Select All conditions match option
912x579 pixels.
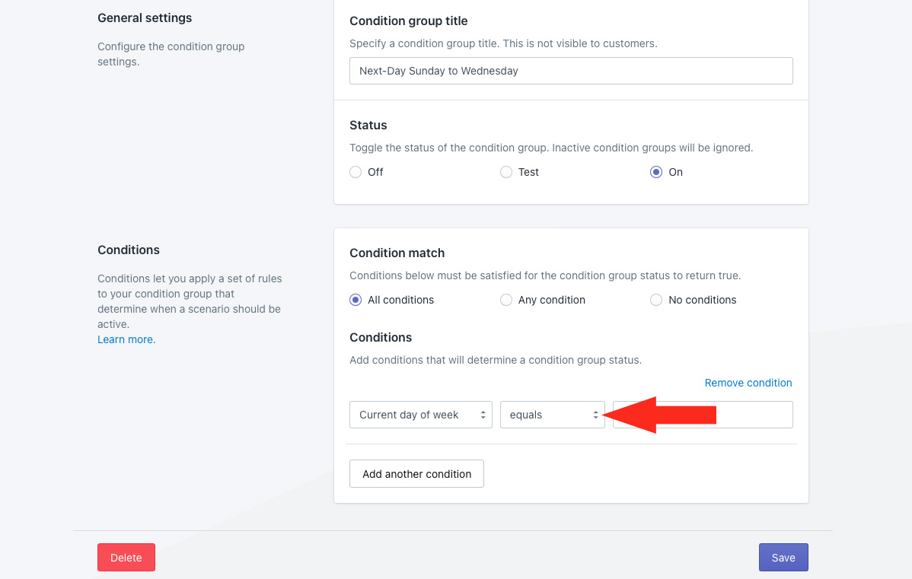tap(356, 300)
